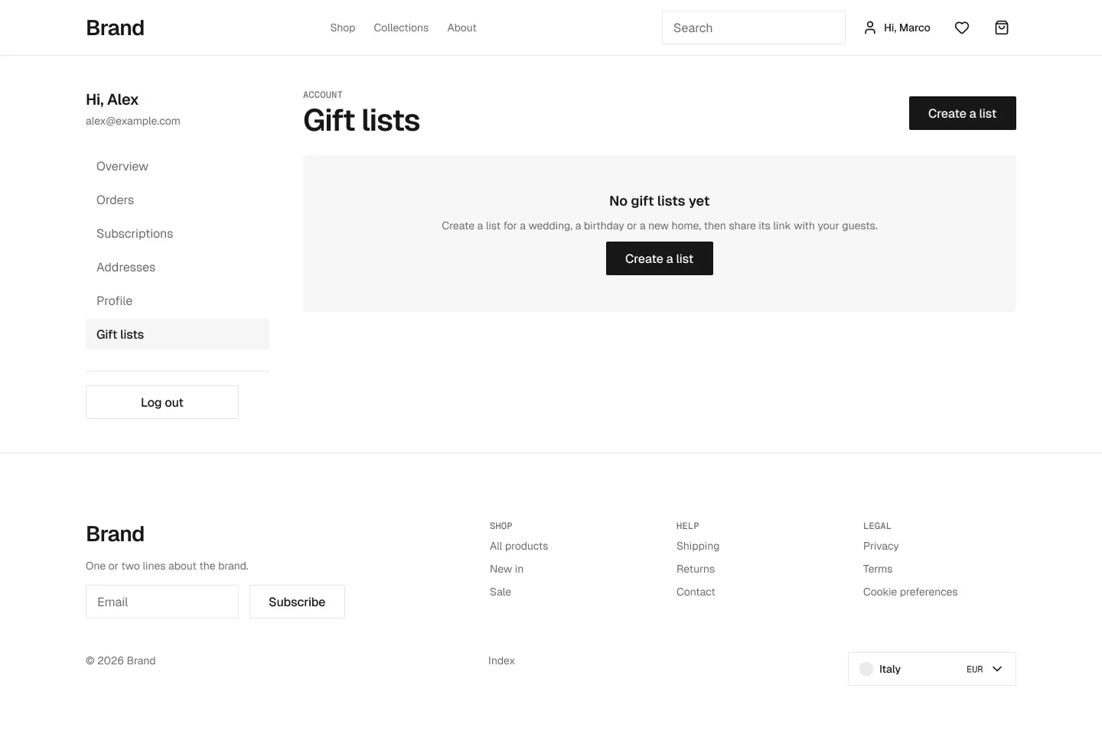This screenshot has width=1102, height=753.
Task: Click the Brand logo in header
Action: tap(115, 28)
